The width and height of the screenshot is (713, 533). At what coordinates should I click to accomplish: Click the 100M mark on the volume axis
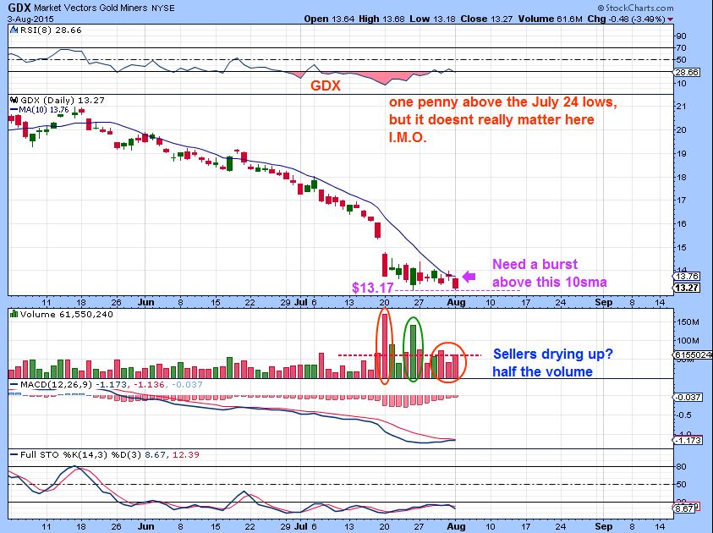pyautogui.click(x=688, y=341)
